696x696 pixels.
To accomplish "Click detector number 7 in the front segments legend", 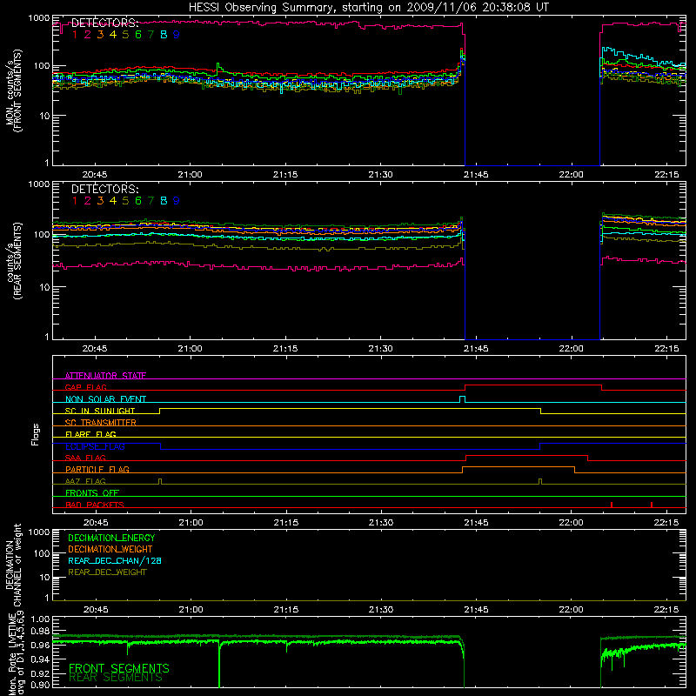I will pyautogui.click(x=151, y=35).
